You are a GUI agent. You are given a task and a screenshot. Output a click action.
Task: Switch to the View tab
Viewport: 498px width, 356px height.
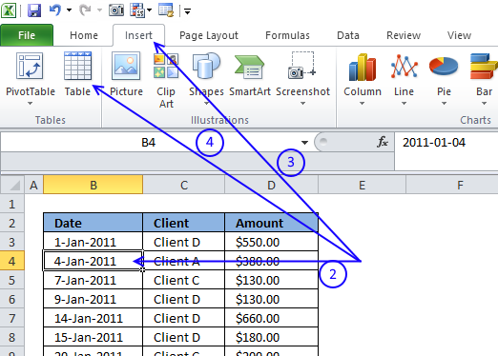click(x=459, y=35)
